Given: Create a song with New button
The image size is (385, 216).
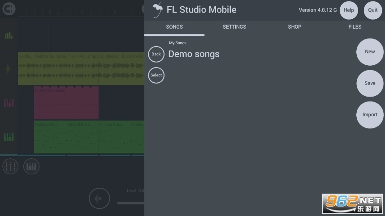Looking at the screenshot, I should point(370,52).
